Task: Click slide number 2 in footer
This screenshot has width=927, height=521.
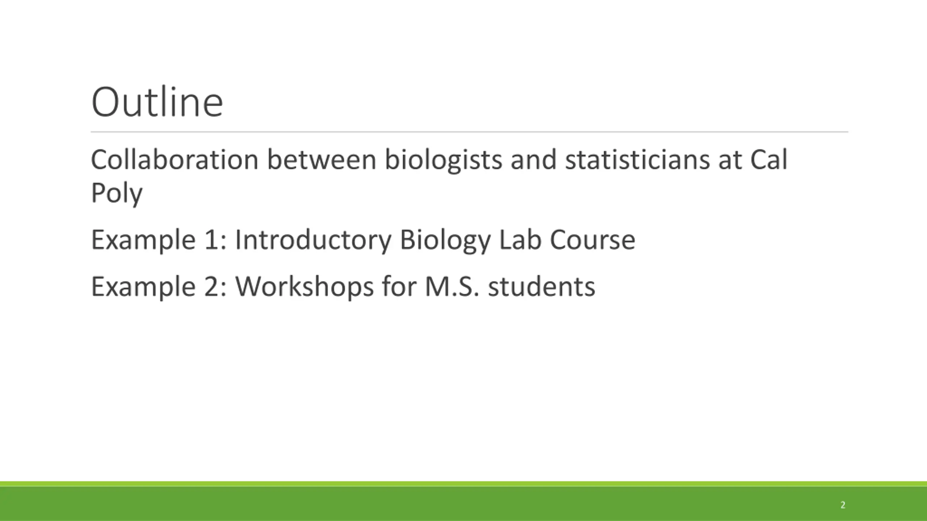Action: click(843, 505)
